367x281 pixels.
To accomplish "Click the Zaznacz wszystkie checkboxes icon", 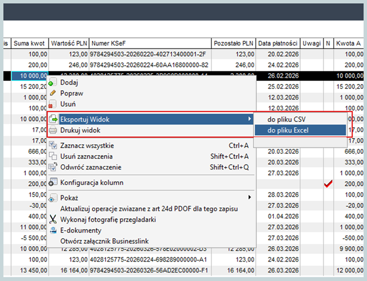I will pyautogui.click(x=53, y=145).
